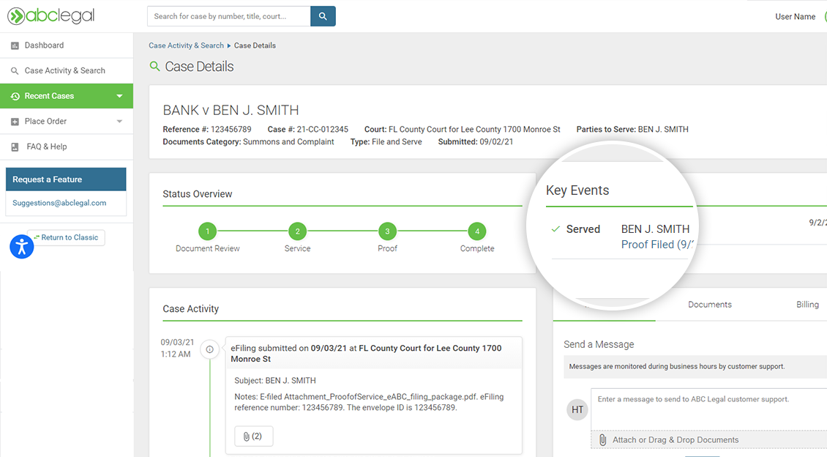The height and width of the screenshot is (457, 827).
Task: Open the accessibility options icon
Action: [x=22, y=247]
